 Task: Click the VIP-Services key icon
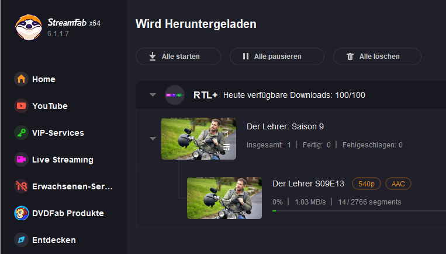(x=21, y=133)
